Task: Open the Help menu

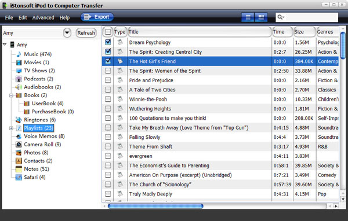Action: point(64,17)
